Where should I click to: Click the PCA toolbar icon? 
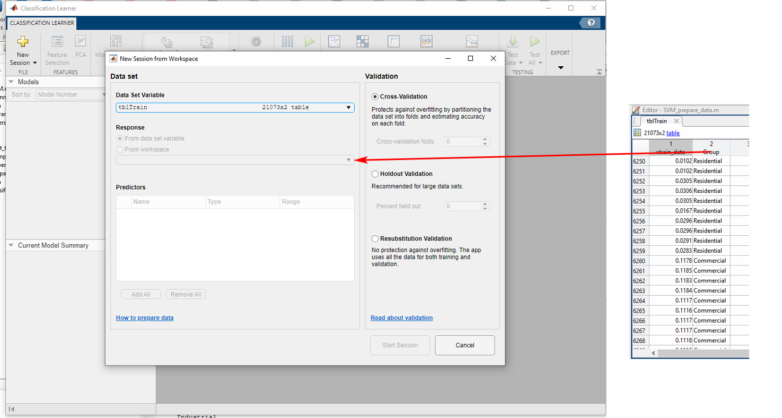(80, 42)
